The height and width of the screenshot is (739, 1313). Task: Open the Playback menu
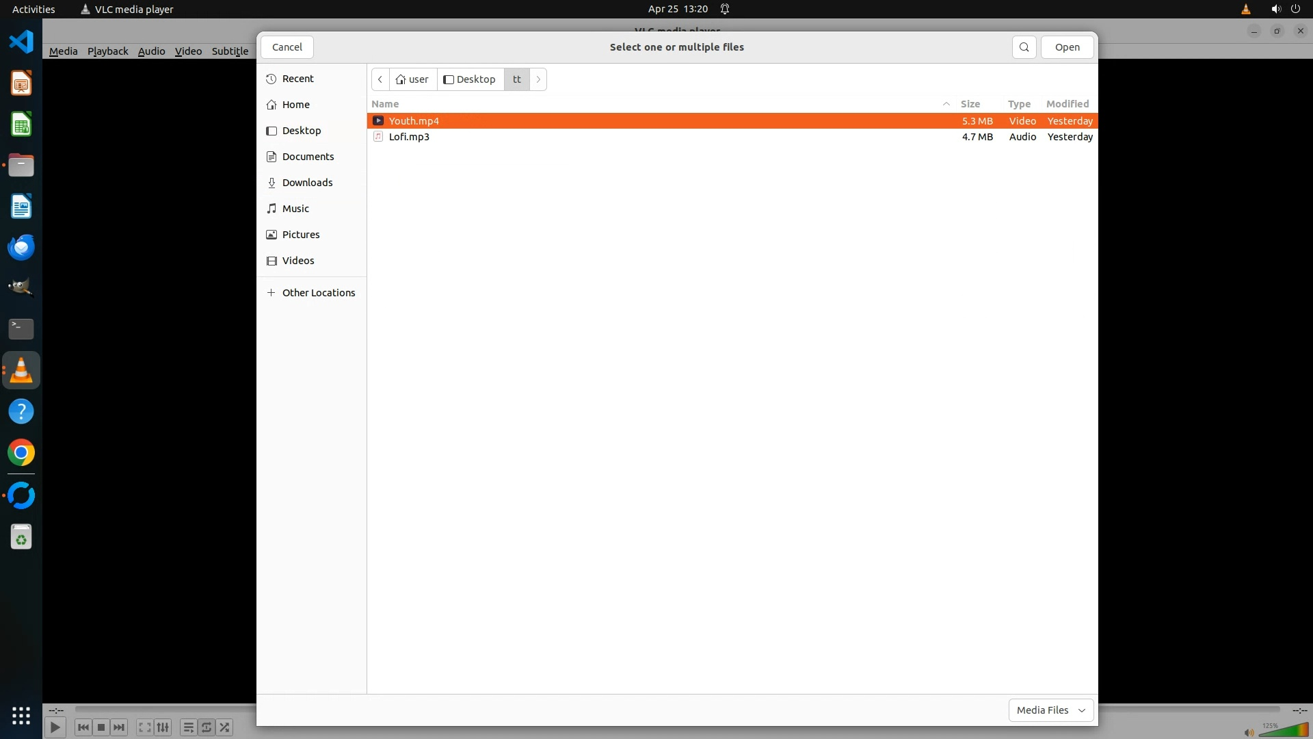tap(107, 51)
